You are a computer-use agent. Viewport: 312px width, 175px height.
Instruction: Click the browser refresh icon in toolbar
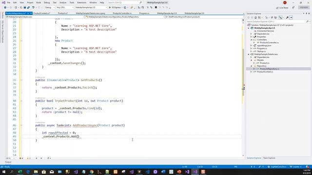125,8
